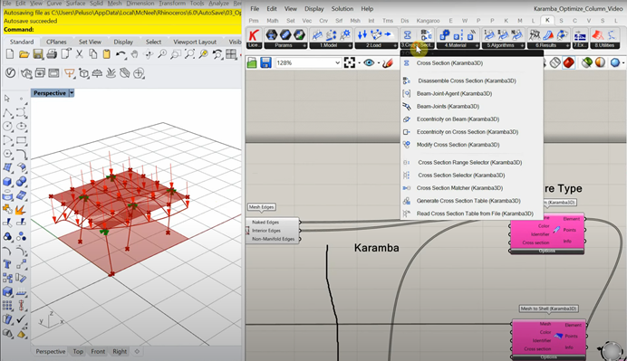This screenshot has height=361, width=627.
Task: Click Naked Edges output of Mesh Edges
Action: [x=265, y=222]
